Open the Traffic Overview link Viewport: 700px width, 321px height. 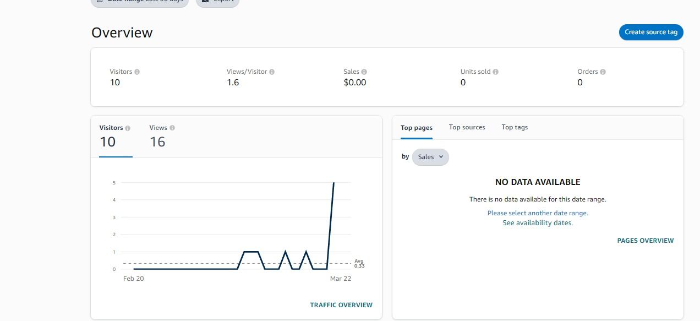pyautogui.click(x=341, y=305)
